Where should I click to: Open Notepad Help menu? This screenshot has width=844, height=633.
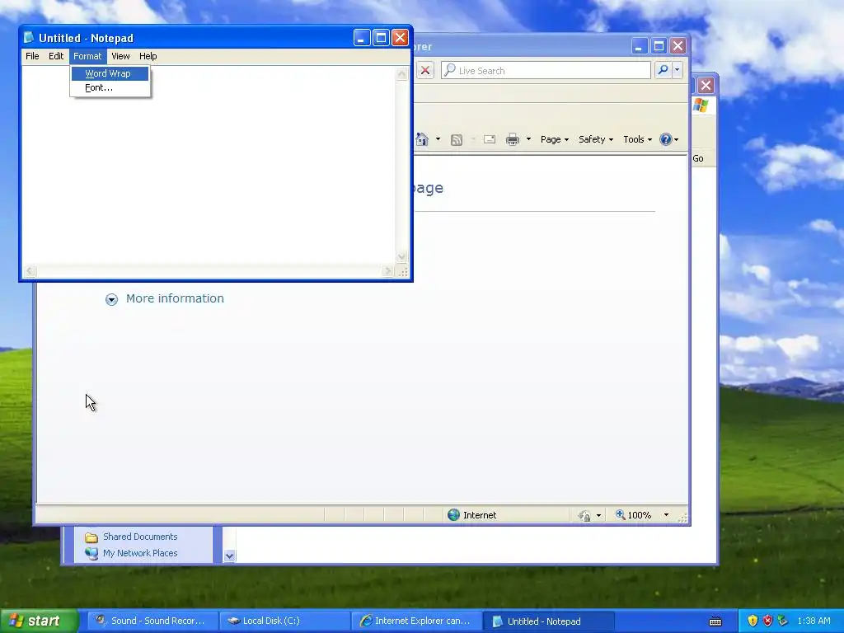[x=148, y=56]
